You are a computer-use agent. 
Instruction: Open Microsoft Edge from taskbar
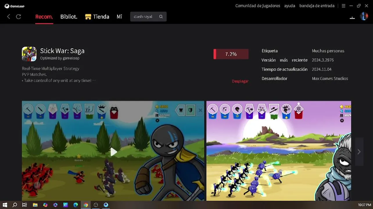click(x=76, y=205)
